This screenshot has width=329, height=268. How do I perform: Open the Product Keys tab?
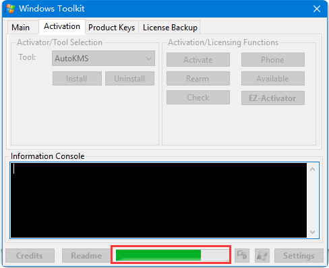[112, 28]
